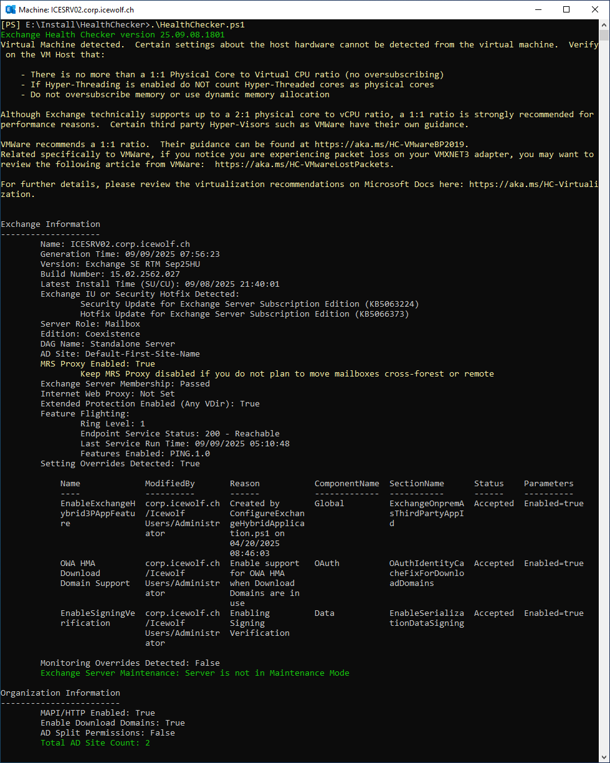Minimize the console window
The image size is (610, 763).
(x=538, y=10)
